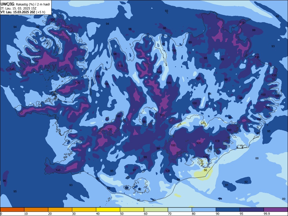Click the '70' legend scale label
Image resolution: width=288 pixels, height=216 pixels.
[170, 214]
